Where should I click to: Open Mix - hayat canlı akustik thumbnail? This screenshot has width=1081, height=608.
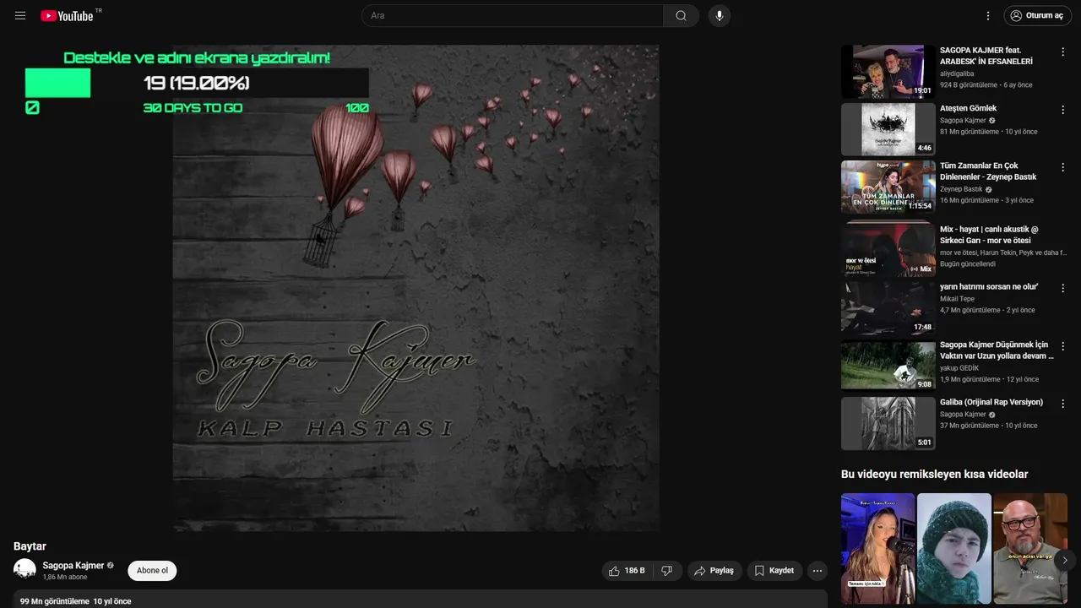888,250
